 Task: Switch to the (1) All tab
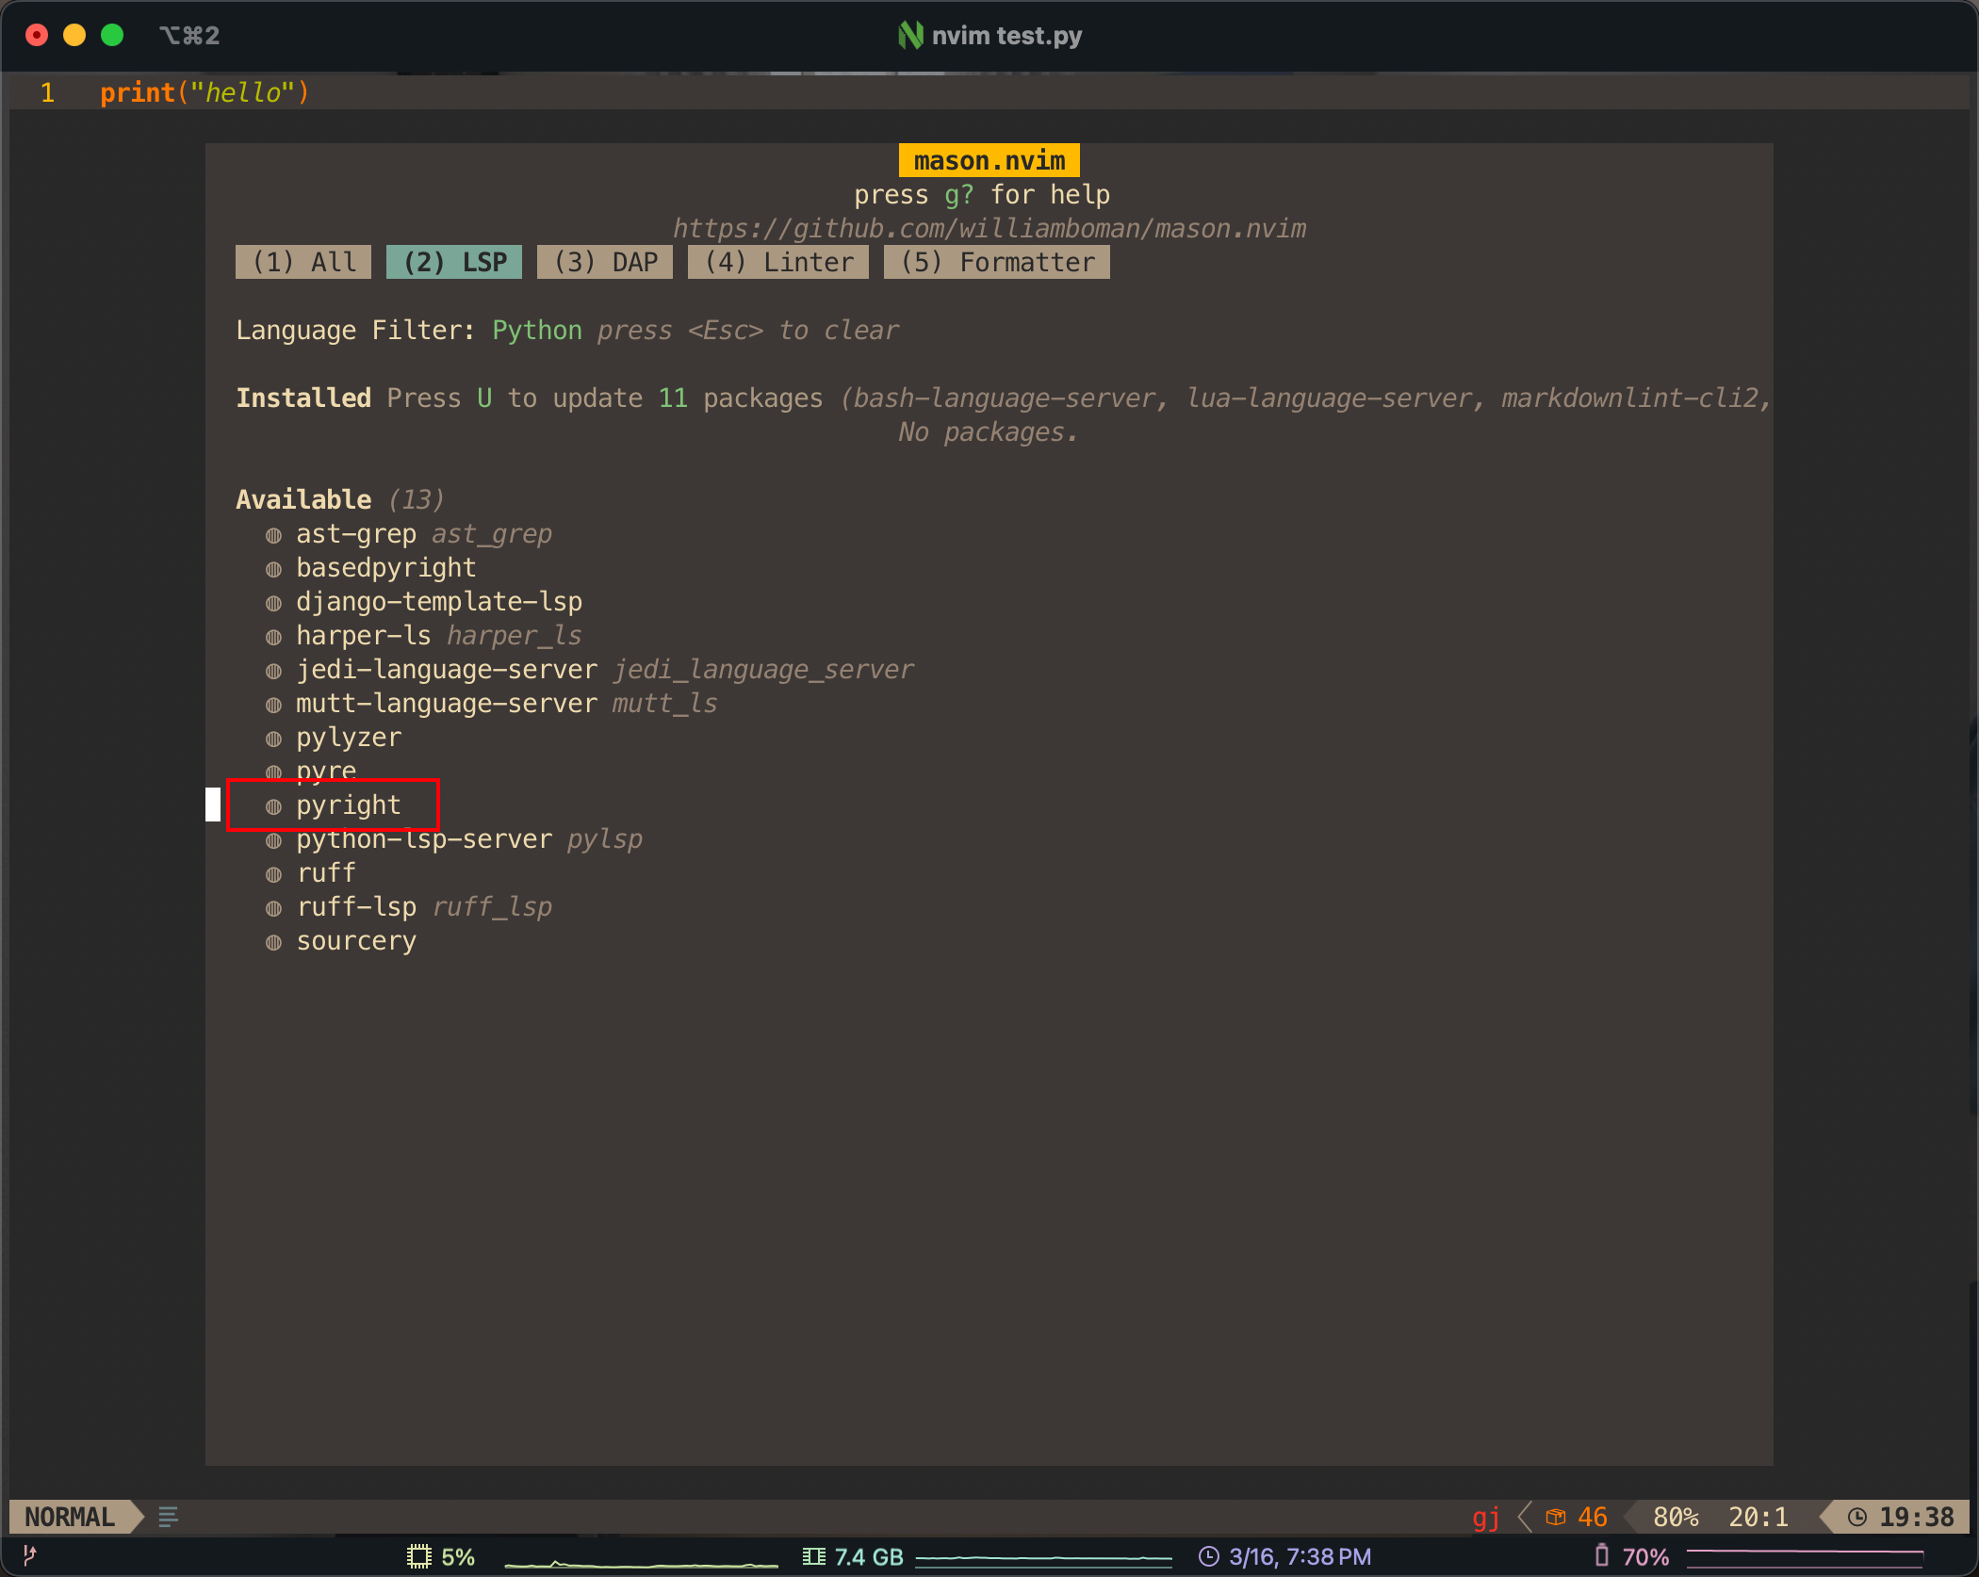(303, 262)
